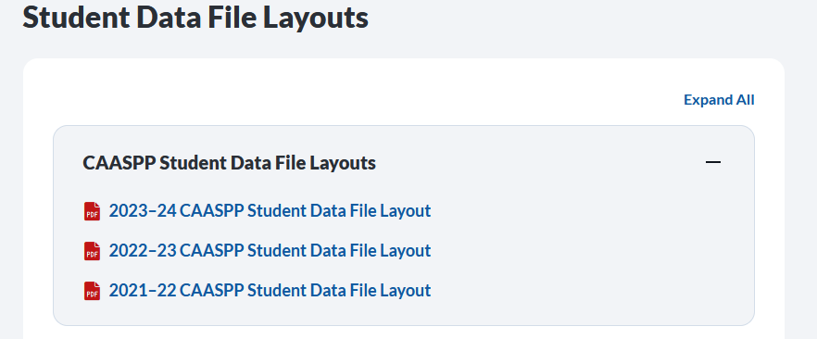Select the Student Data File Layouts page heading

pyautogui.click(x=195, y=17)
